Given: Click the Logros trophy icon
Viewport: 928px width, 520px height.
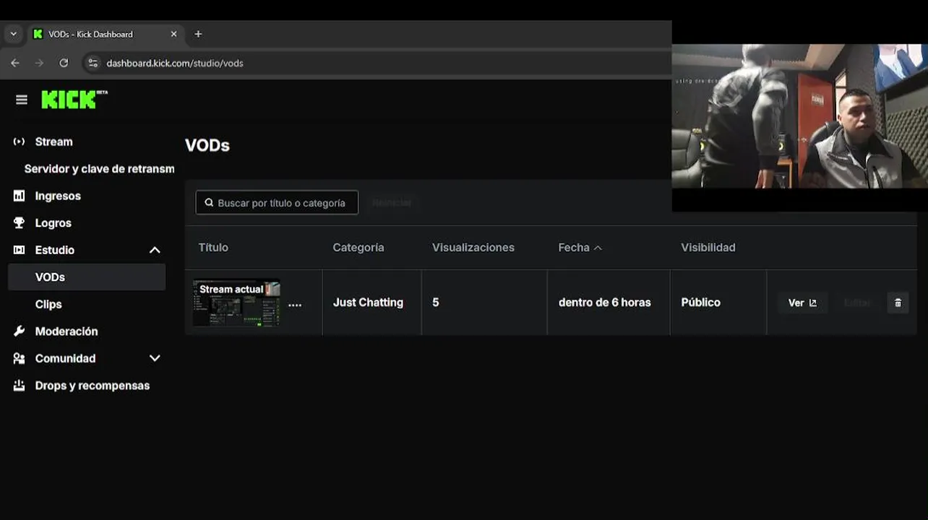Looking at the screenshot, I should [19, 223].
